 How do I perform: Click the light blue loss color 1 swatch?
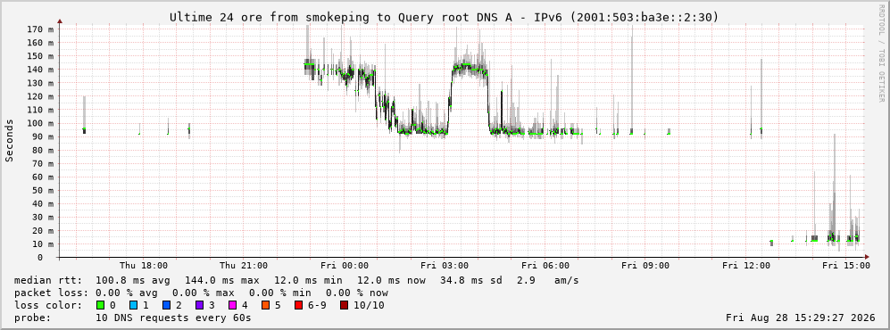(x=133, y=305)
